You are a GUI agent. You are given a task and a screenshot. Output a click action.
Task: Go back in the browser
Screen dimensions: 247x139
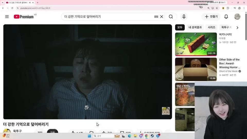click(x=3, y=8)
